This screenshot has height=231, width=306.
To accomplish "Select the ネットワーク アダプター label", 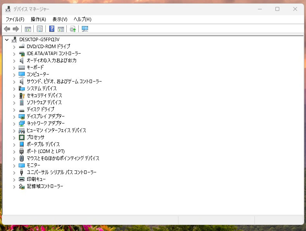I will coord(45,123).
